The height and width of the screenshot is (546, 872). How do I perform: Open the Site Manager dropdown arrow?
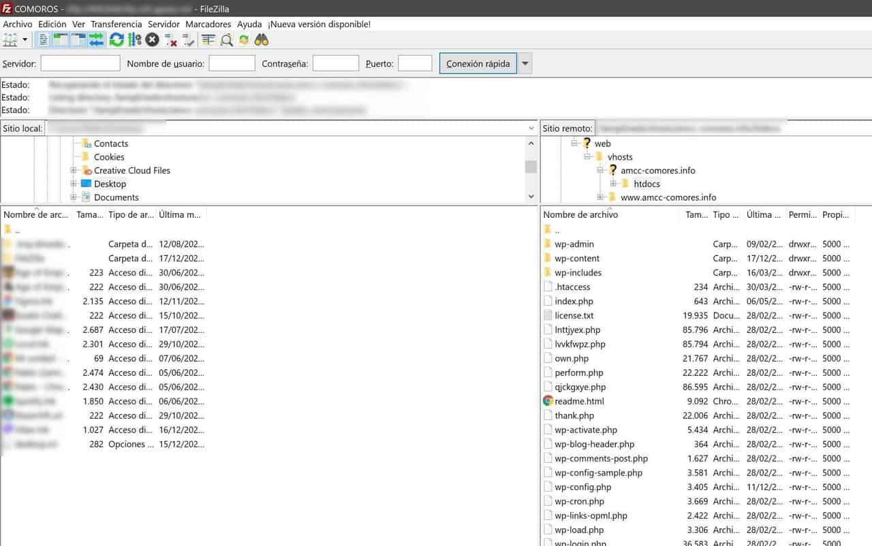click(25, 39)
